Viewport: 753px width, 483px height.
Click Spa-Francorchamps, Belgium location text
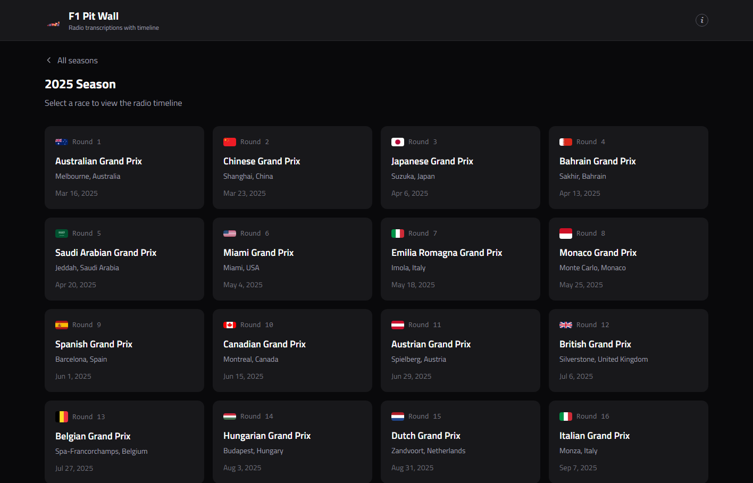(x=102, y=452)
